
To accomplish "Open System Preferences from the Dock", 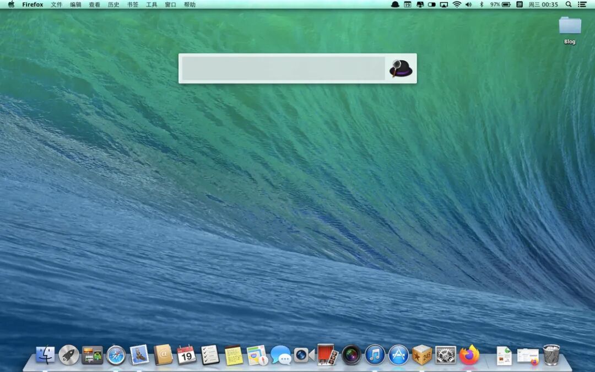I will [446, 355].
